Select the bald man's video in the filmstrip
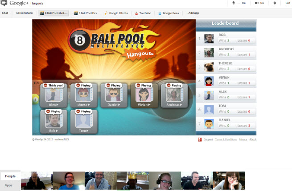Viewport: 292px width, 191px height. tap(37, 180)
